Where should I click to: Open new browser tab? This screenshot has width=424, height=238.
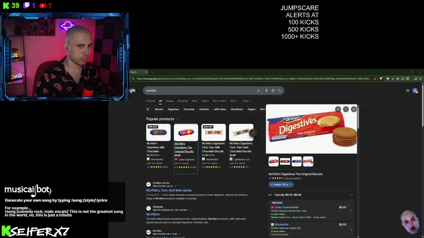pos(152,72)
